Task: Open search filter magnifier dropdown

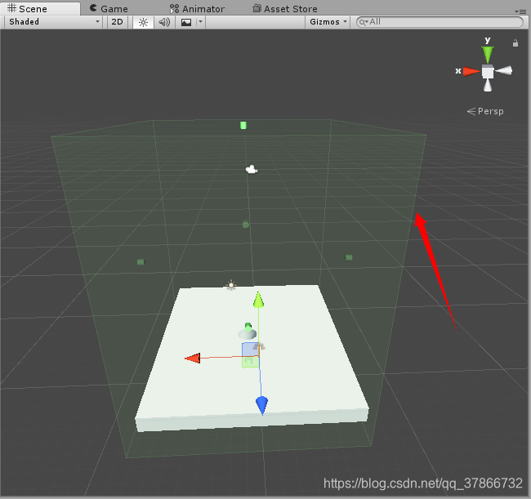Action: coord(364,22)
